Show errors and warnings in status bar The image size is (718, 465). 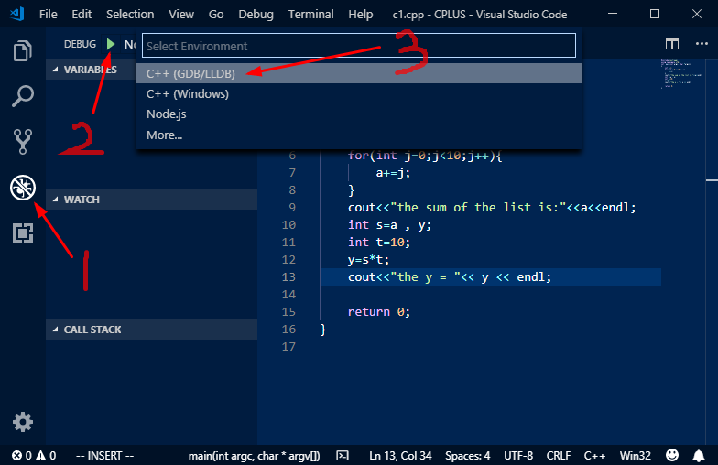click(35, 456)
